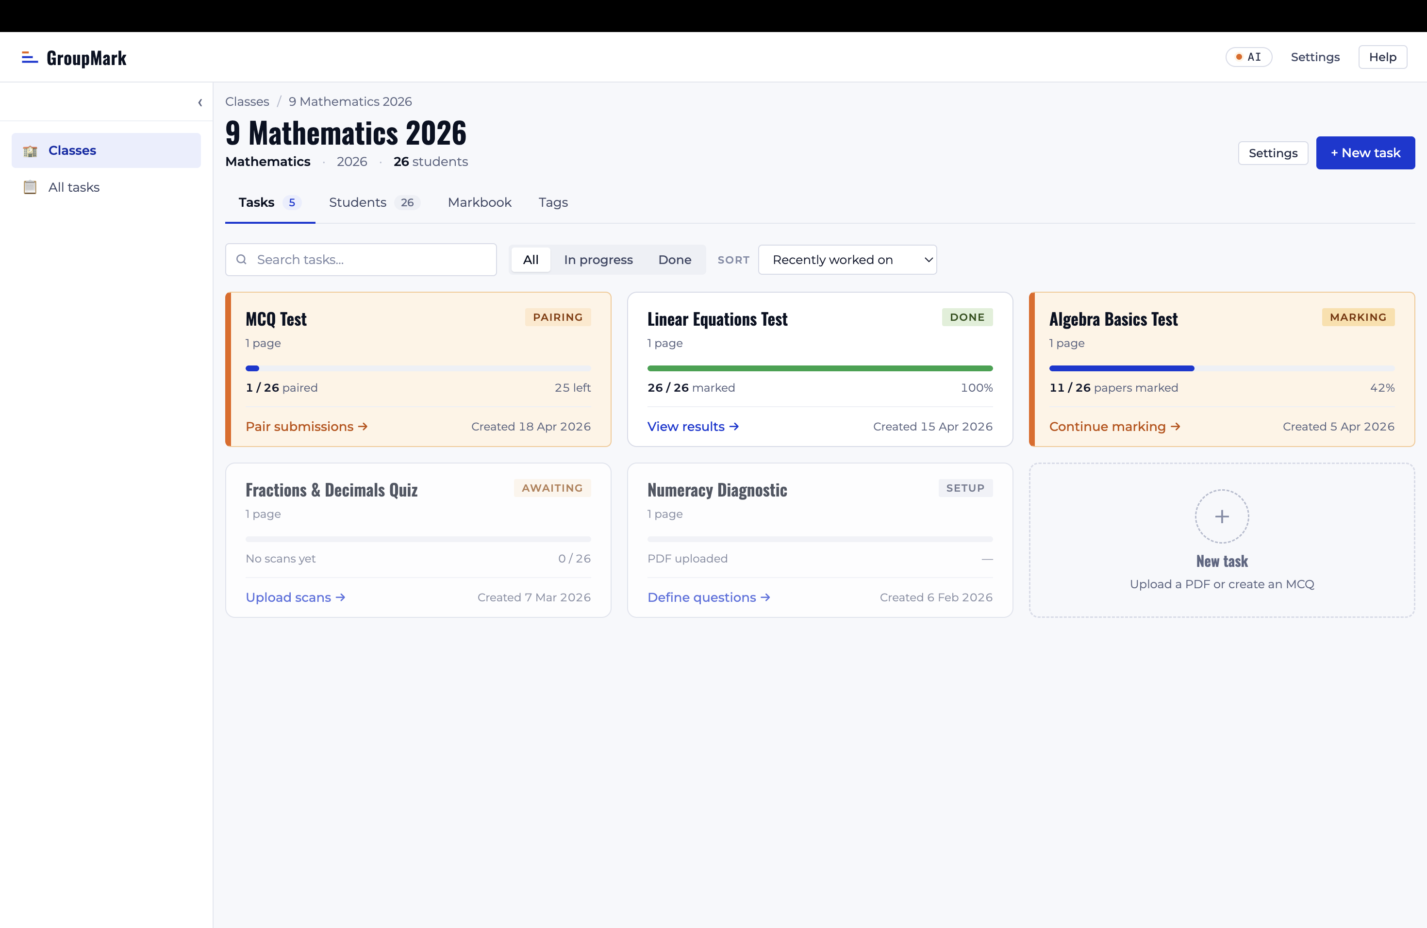The image size is (1427, 928).
Task: Click the + New task button
Action: (x=1365, y=153)
